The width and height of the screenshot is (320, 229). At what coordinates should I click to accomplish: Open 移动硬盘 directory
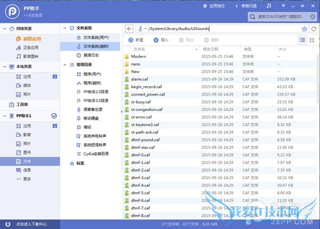pos(88,119)
